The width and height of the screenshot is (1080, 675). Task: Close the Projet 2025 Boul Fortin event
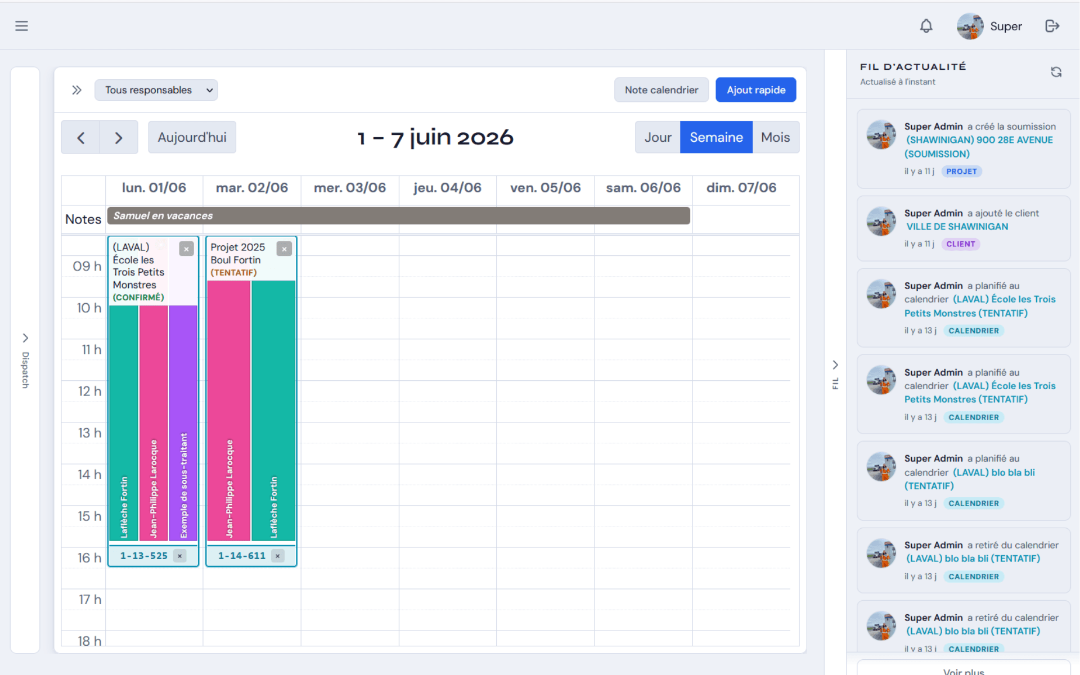click(284, 249)
